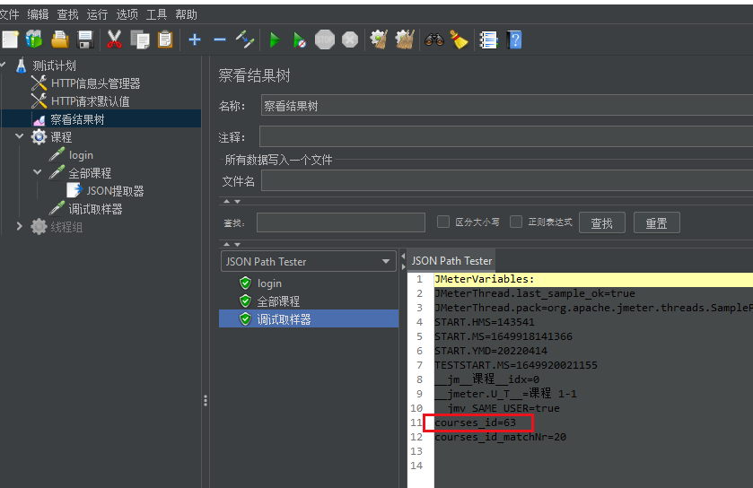Click the Reset Search brush icon
The image size is (753, 488).
click(460, 39)
